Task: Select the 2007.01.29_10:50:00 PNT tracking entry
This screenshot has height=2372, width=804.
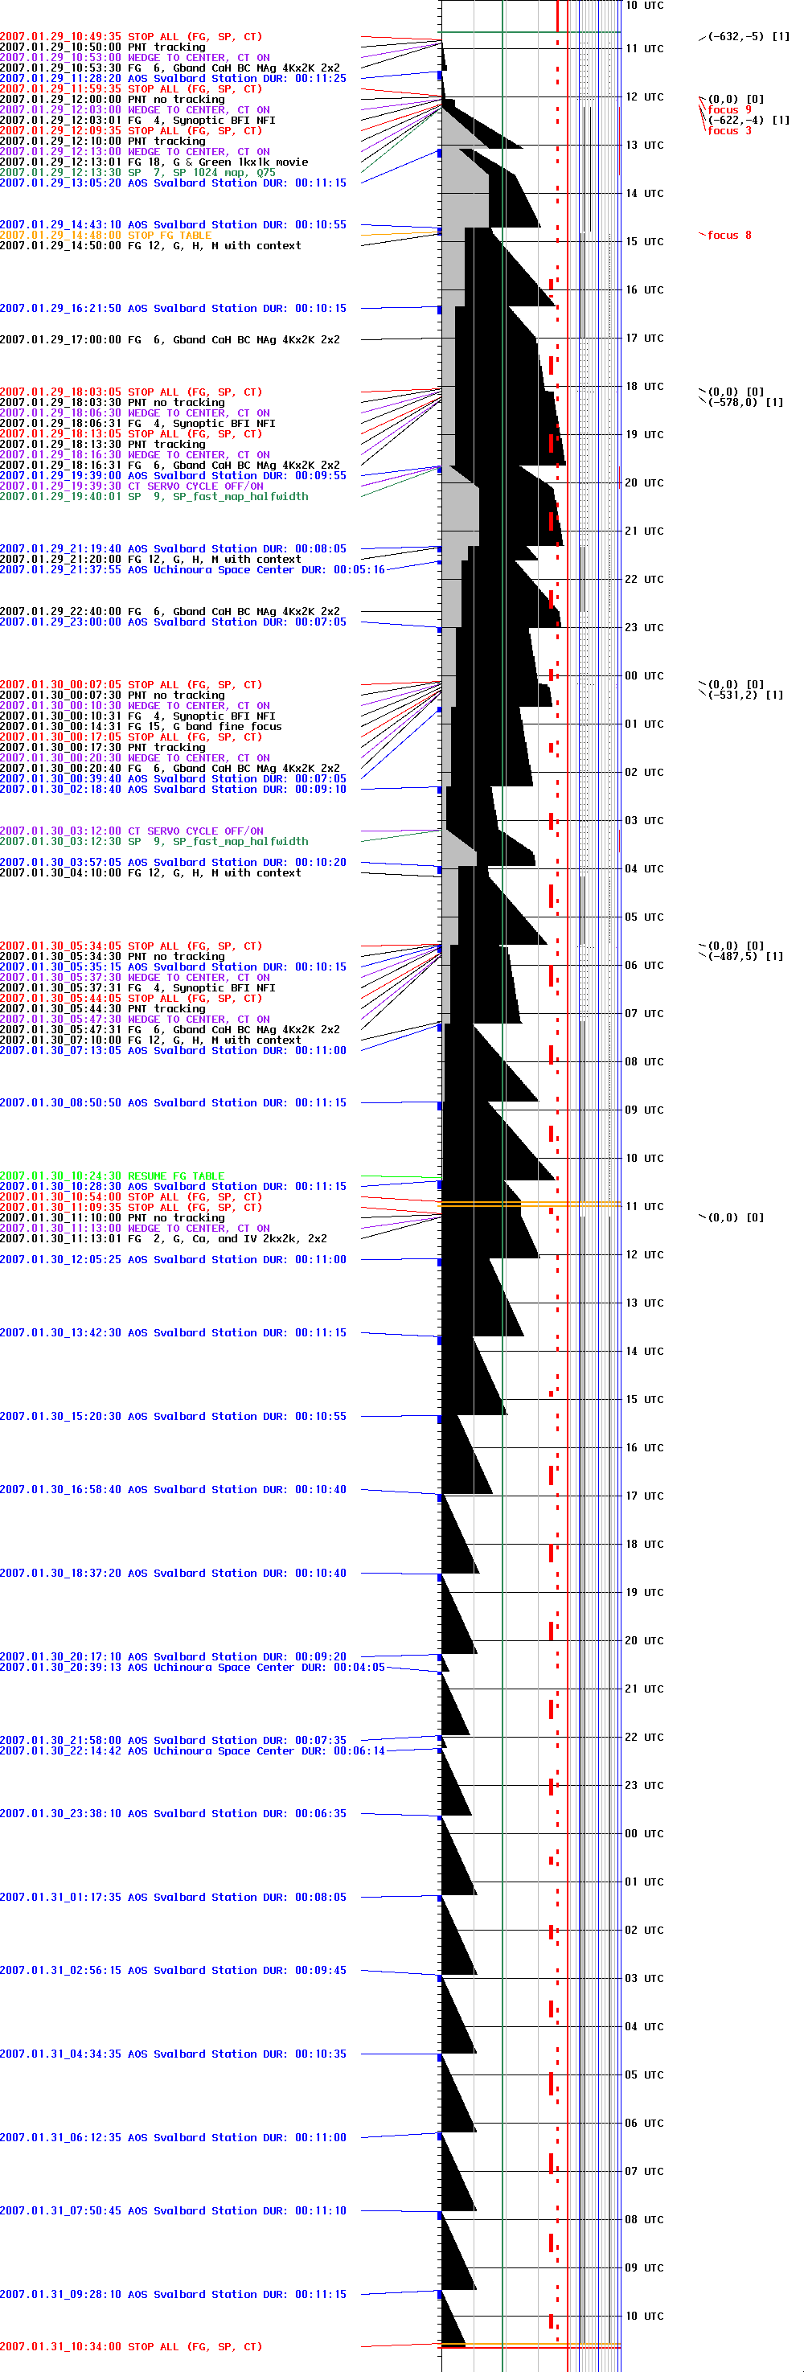Action: point(103,47)
